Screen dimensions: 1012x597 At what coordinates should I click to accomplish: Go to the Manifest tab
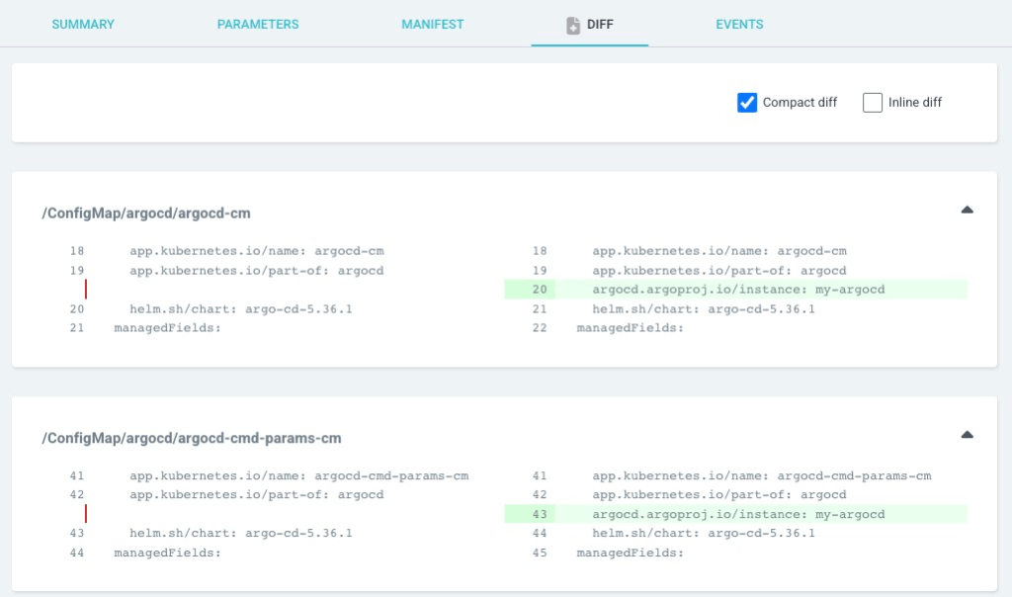coord(432,25)
